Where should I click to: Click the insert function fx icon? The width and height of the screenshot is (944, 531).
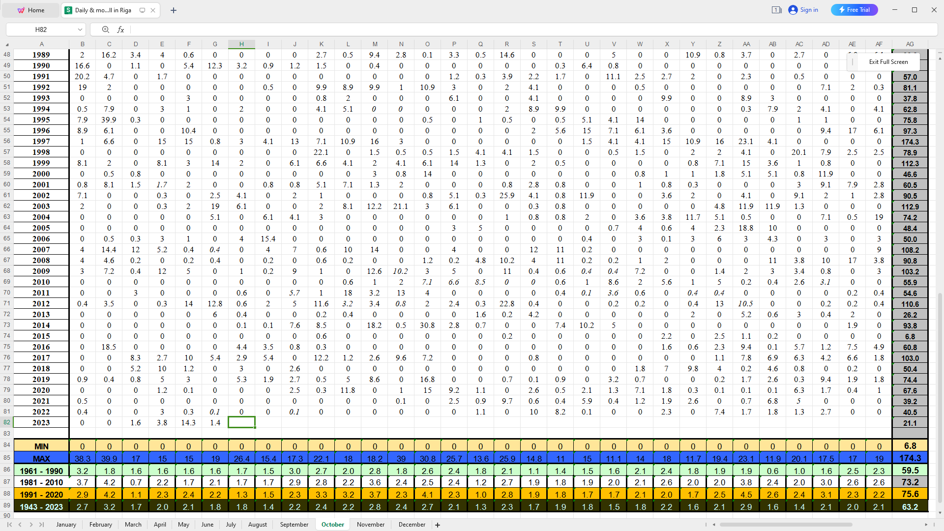[x=120, y=29]
